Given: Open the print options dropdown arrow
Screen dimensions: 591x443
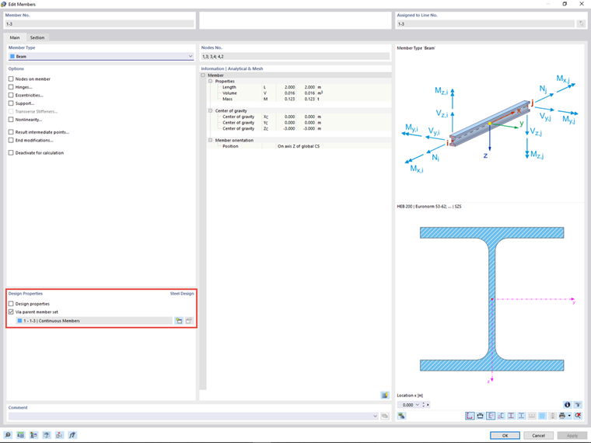Looking at the screenshot, I should coord(569,416).
